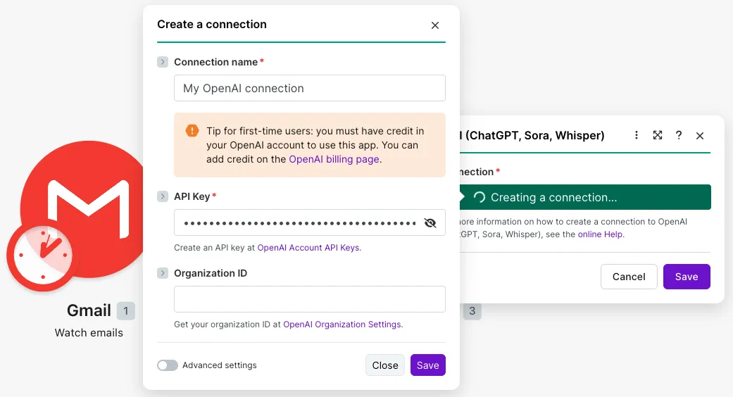This screenshot has height=397, width=733.
Task: Click Close button in connection dialog
Action: pyautogui.click(x=384, y=365)
